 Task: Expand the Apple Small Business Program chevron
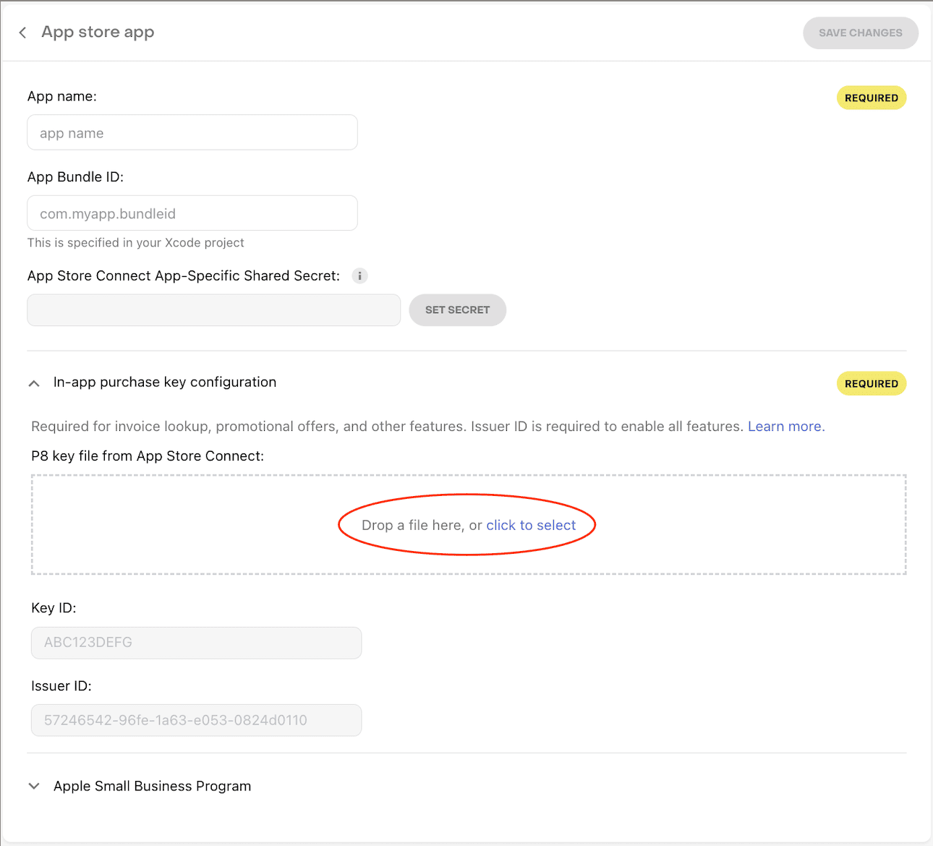[x=34, y=786]
